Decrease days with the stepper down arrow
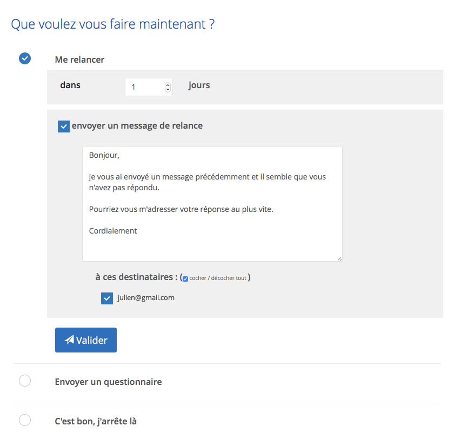Image resolution: width=454 pixels, height=446 pixels. click(x=168, y=90)
